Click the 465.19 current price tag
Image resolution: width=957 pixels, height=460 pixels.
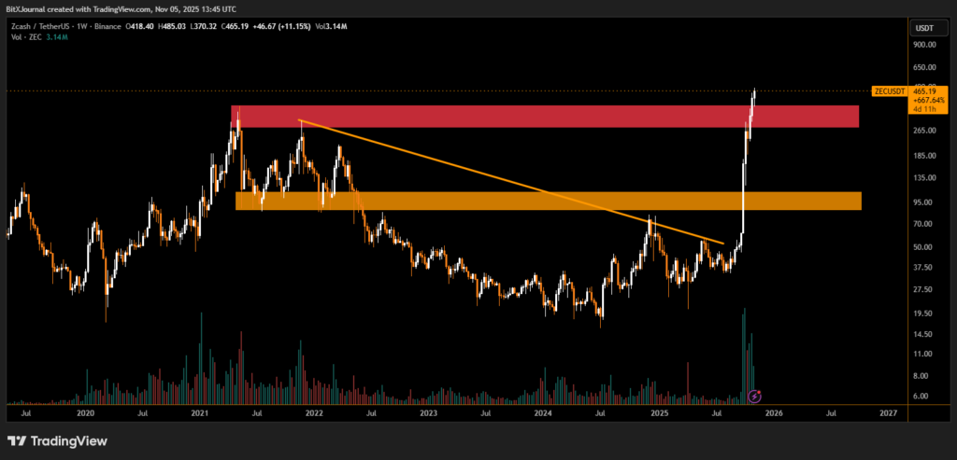click(x=927, y=91)
